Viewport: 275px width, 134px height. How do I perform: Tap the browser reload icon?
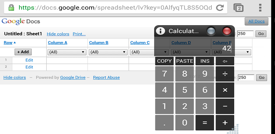point(220,8)
